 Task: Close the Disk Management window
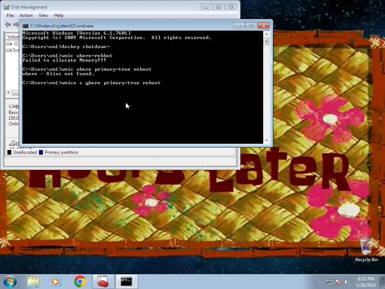tap(231, 7)
